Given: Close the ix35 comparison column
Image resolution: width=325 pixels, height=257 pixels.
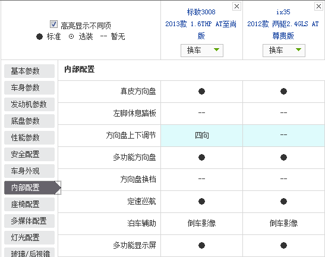Looking at the screenshot, I should click(x=319, y=6).
